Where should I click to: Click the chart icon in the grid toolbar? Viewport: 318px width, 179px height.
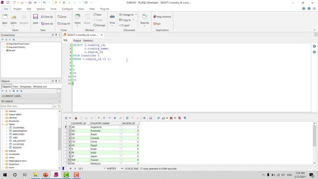[163, 118]
